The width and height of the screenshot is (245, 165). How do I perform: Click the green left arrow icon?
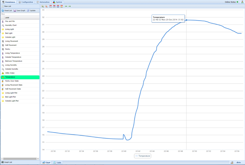pyautogui.click(x=66, y=6)
